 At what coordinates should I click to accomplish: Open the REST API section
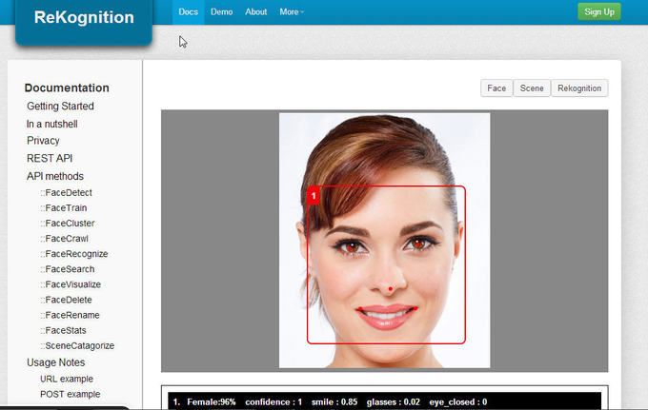[50, 159]
